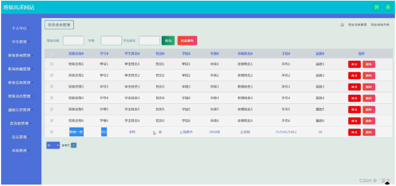This screenshot has height=186, width=396.
Task: Click 删除 in row 班级名称1
Action: (x=369, y=64)
